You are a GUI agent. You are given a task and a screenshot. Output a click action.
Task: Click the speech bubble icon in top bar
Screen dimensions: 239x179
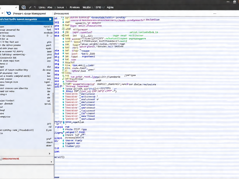[24, 7]
